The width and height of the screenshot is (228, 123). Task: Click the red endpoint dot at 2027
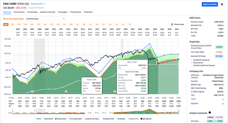(x=178, y=59)
